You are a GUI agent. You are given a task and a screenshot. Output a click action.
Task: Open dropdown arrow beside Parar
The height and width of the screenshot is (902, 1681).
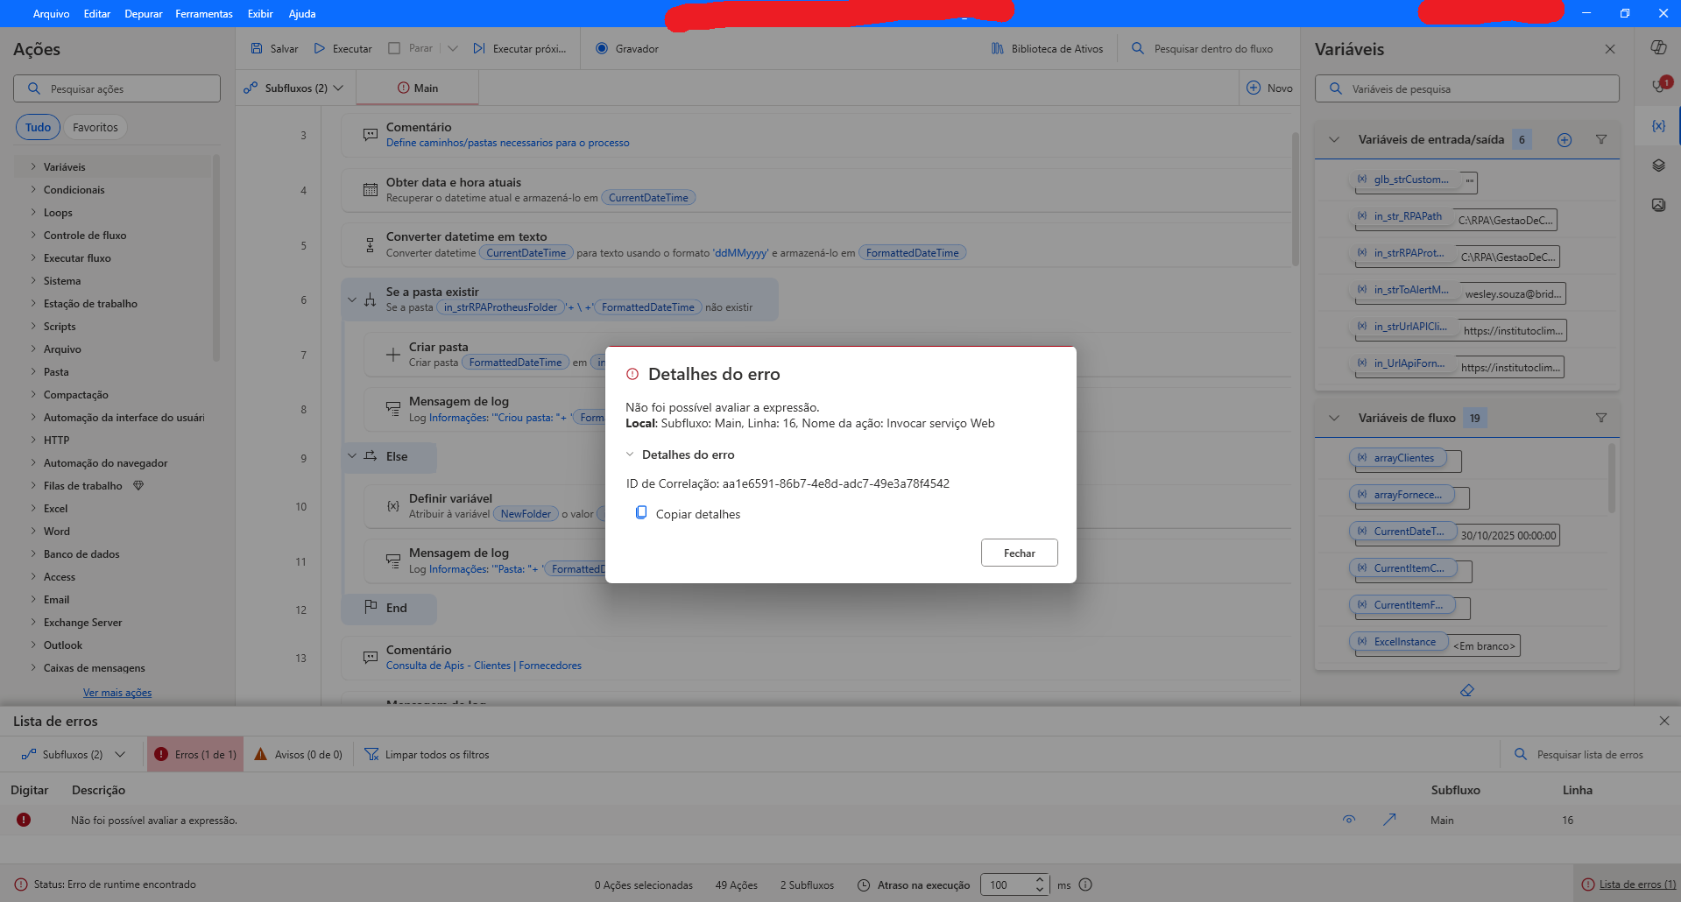click(453, 49)
